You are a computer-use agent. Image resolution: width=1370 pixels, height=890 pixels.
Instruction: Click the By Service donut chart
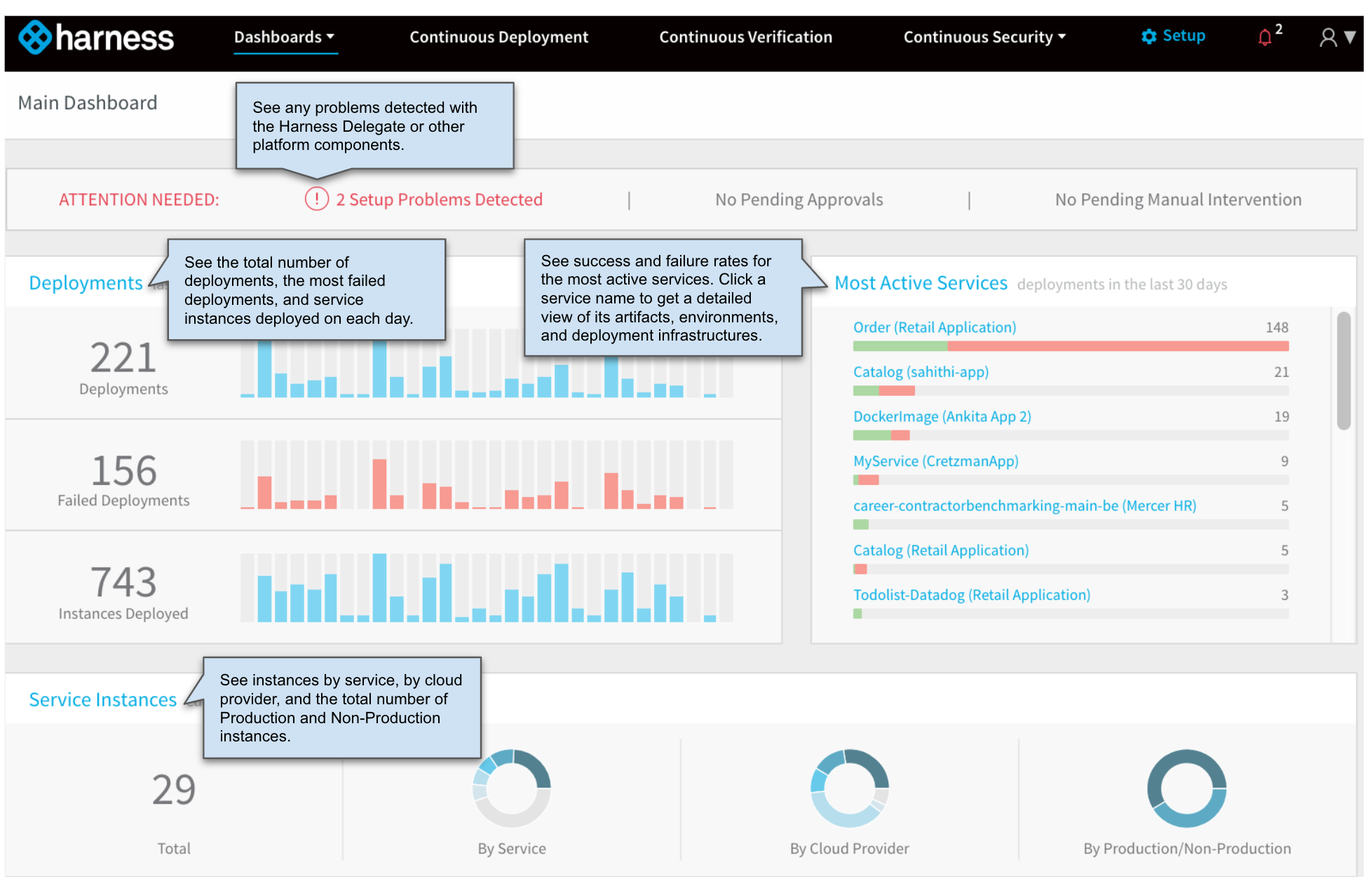(x=512, y=788)
